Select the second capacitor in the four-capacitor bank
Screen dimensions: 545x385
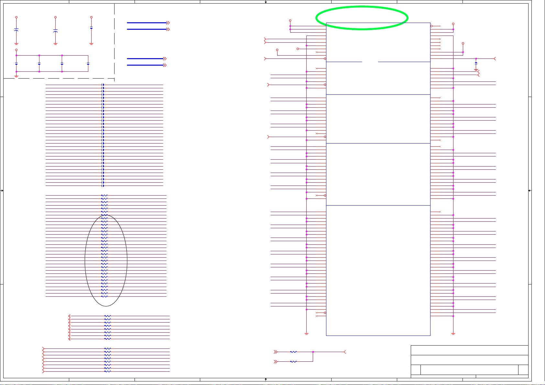39,64
